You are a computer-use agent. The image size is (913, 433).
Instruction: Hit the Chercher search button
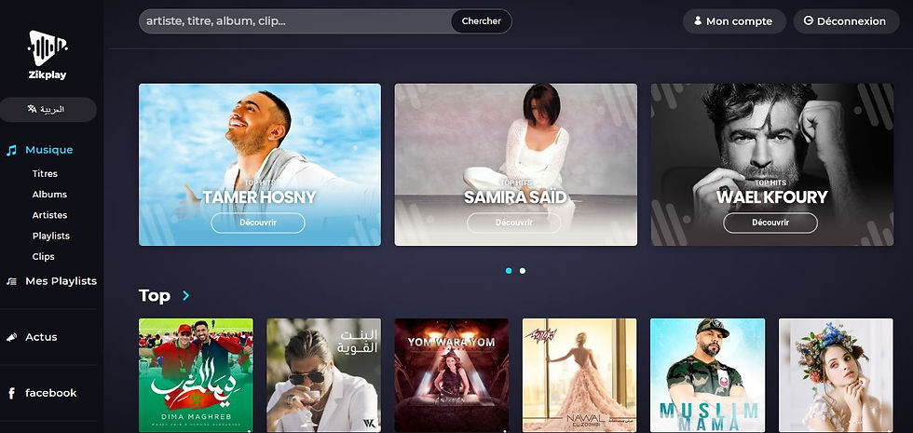click(x=482, y=20)
